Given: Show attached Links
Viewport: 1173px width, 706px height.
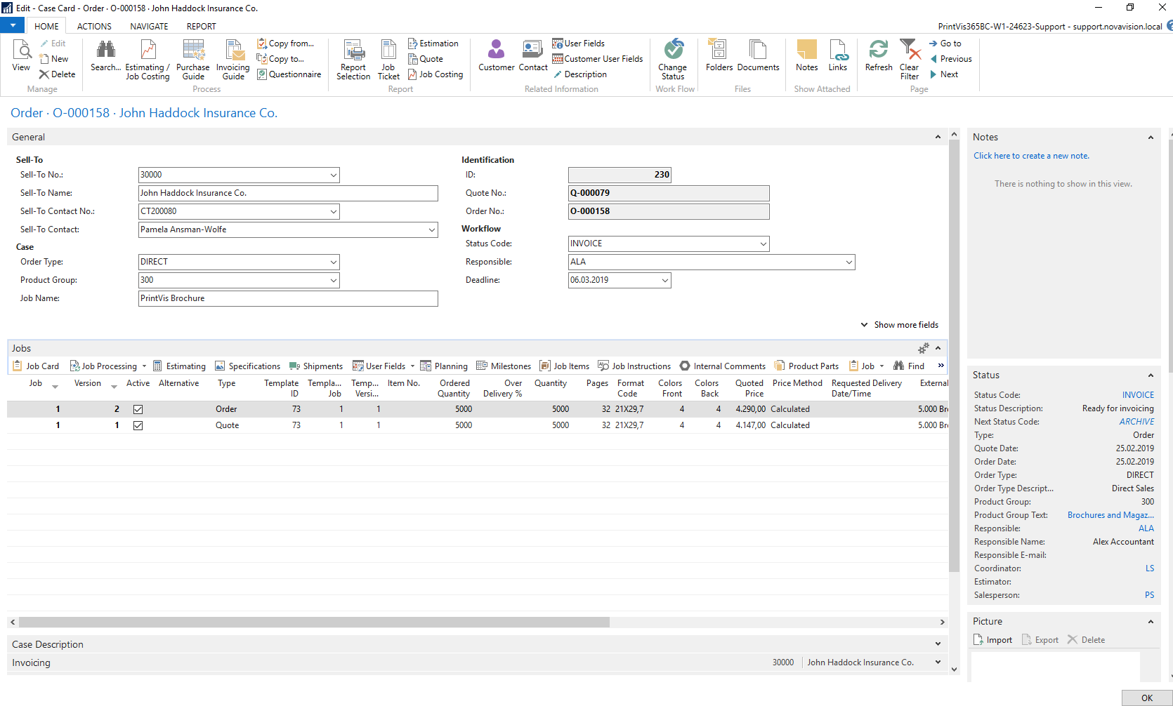Looking at the screenshot, I should pos(838,56).
